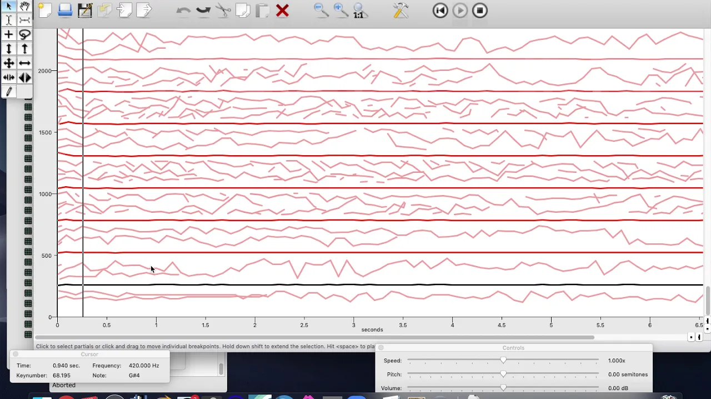Image resolution: width=711 pixels, height=399 pixels.
Task: Choose the time region I-beam tool
Action: [x=8, y=21]
